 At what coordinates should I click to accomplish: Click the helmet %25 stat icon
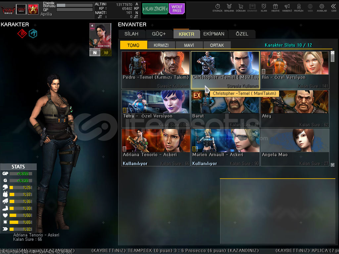(5, 188)
